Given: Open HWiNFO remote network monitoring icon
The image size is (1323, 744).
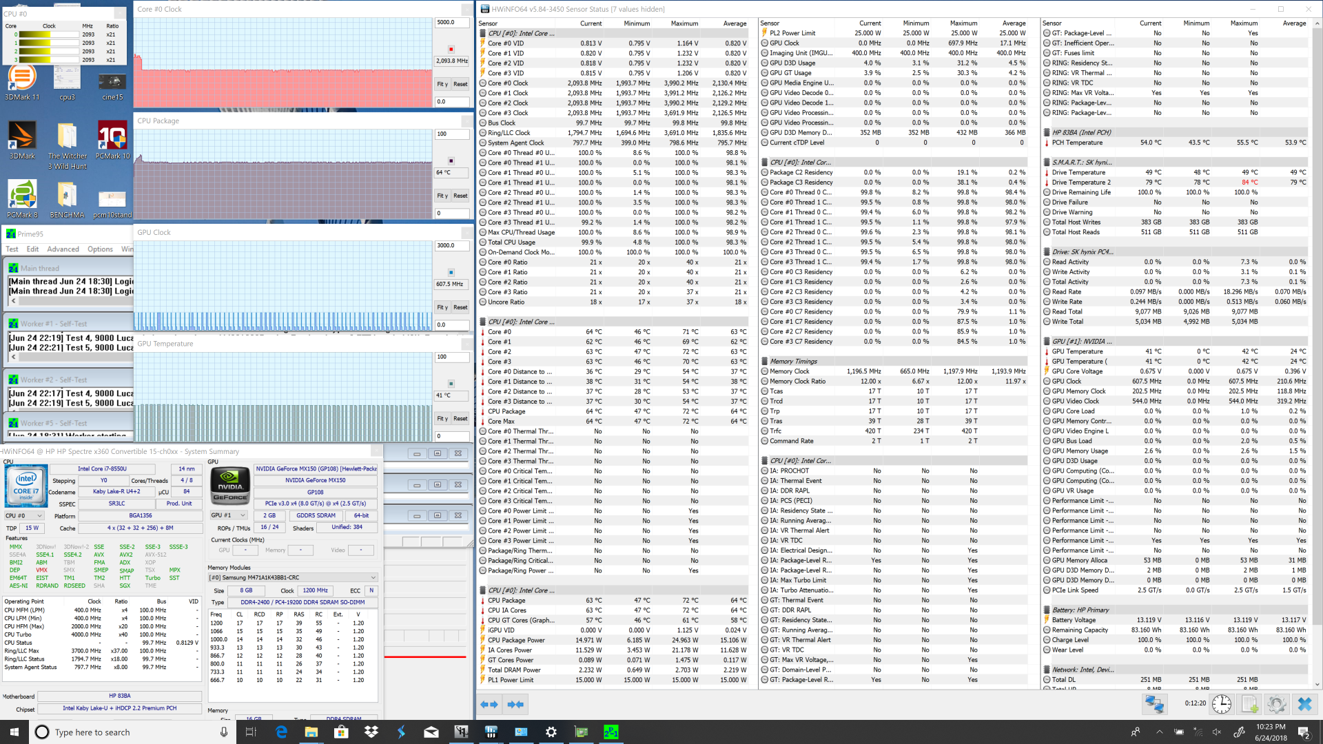Looking at the screenshot, I should pos(1154,704).
